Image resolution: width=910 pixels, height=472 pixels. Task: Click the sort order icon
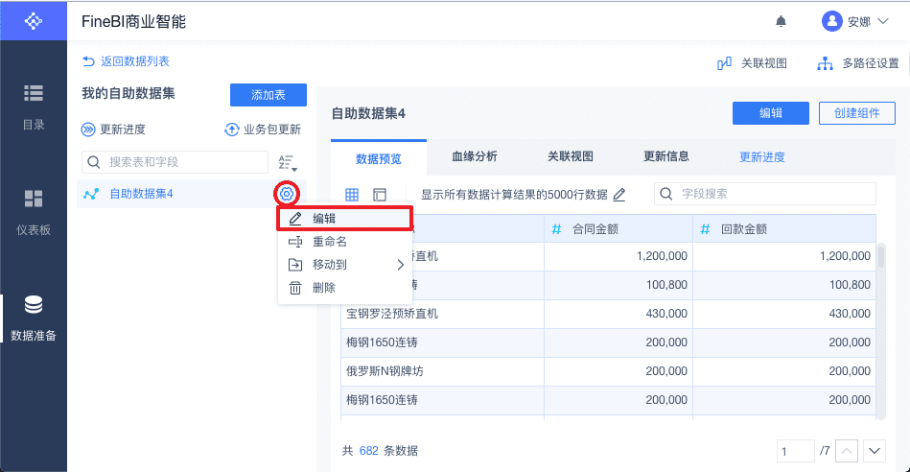point(287,162)
